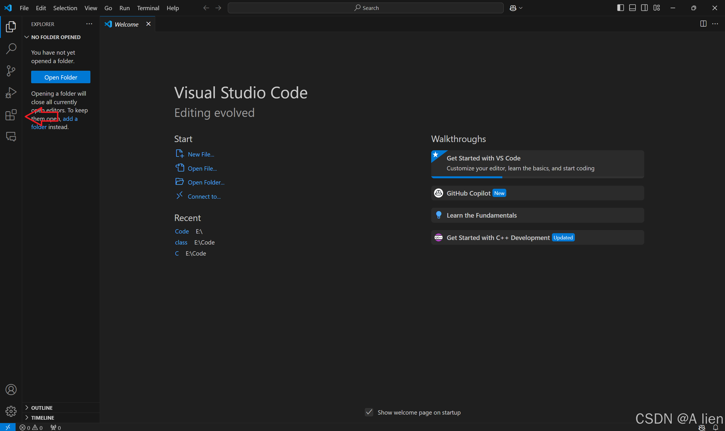Click the top Search command box
Viewport: 725px width, 431px height.
click(x=365, y=8)
